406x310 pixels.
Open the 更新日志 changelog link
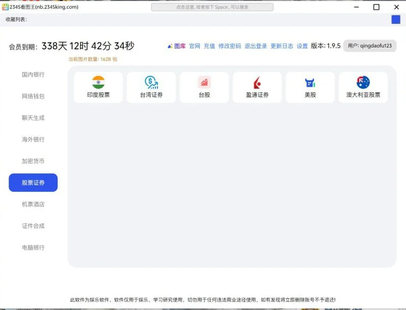click(x=282, y=46)
